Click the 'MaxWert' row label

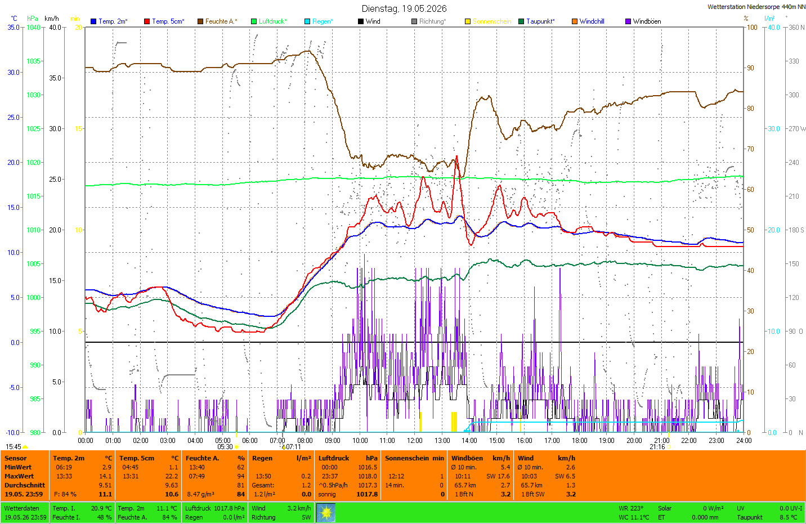[19, 476]
